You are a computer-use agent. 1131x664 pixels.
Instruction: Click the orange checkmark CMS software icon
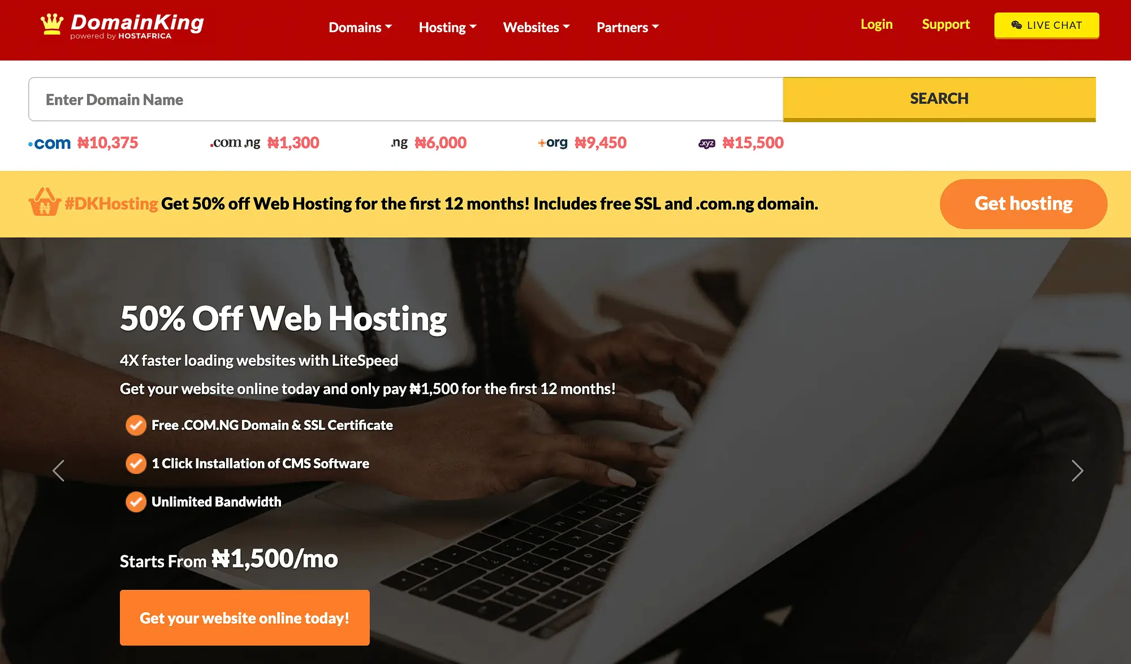(x=135, y=463)
